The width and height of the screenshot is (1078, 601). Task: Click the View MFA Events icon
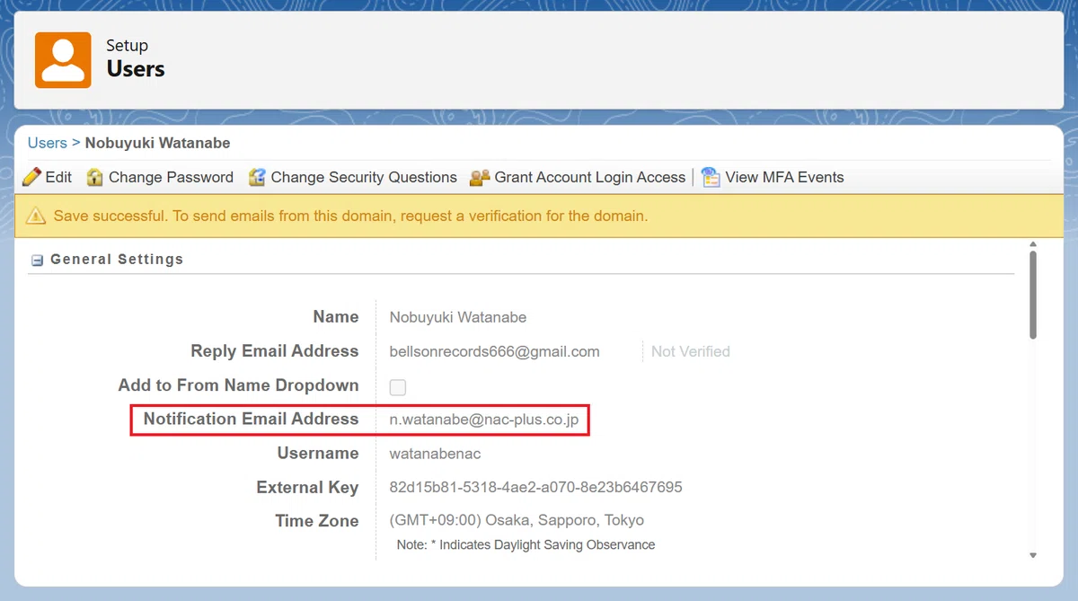[x=711, y=177]
